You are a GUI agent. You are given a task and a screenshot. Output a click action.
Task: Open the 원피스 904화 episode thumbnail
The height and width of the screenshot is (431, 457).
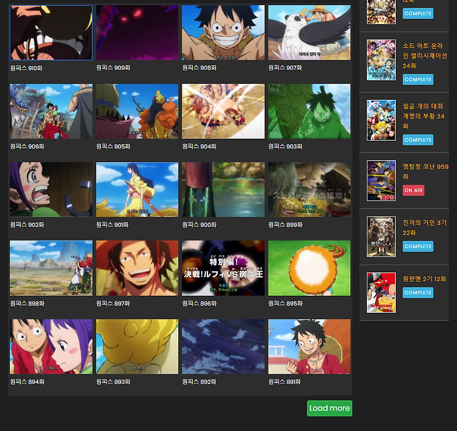point(223,111)
